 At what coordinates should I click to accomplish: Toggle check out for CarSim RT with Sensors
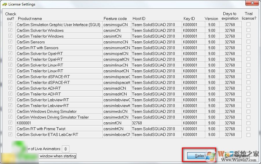pos(10,47)
